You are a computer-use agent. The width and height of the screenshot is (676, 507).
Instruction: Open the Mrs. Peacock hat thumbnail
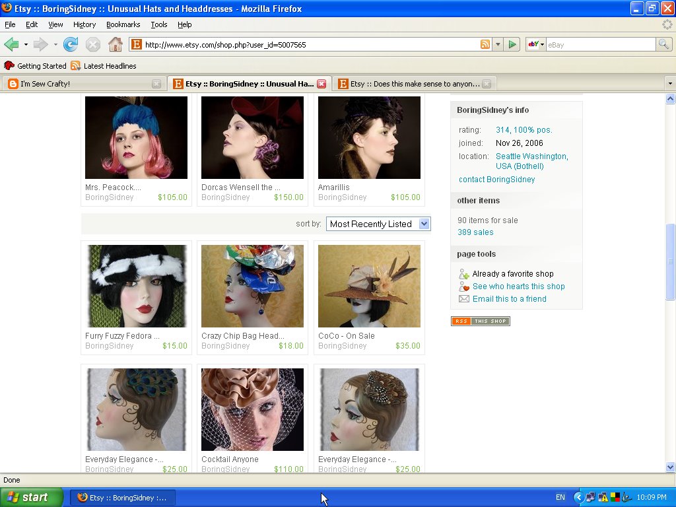pyautogui.click(x=136, y=137)
